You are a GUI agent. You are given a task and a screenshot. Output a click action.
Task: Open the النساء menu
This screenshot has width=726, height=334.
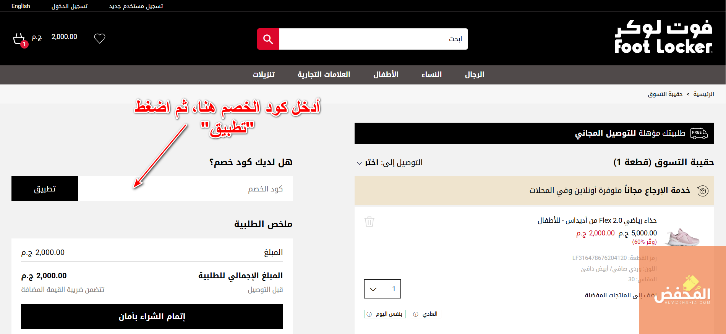[x=431, y=75]
